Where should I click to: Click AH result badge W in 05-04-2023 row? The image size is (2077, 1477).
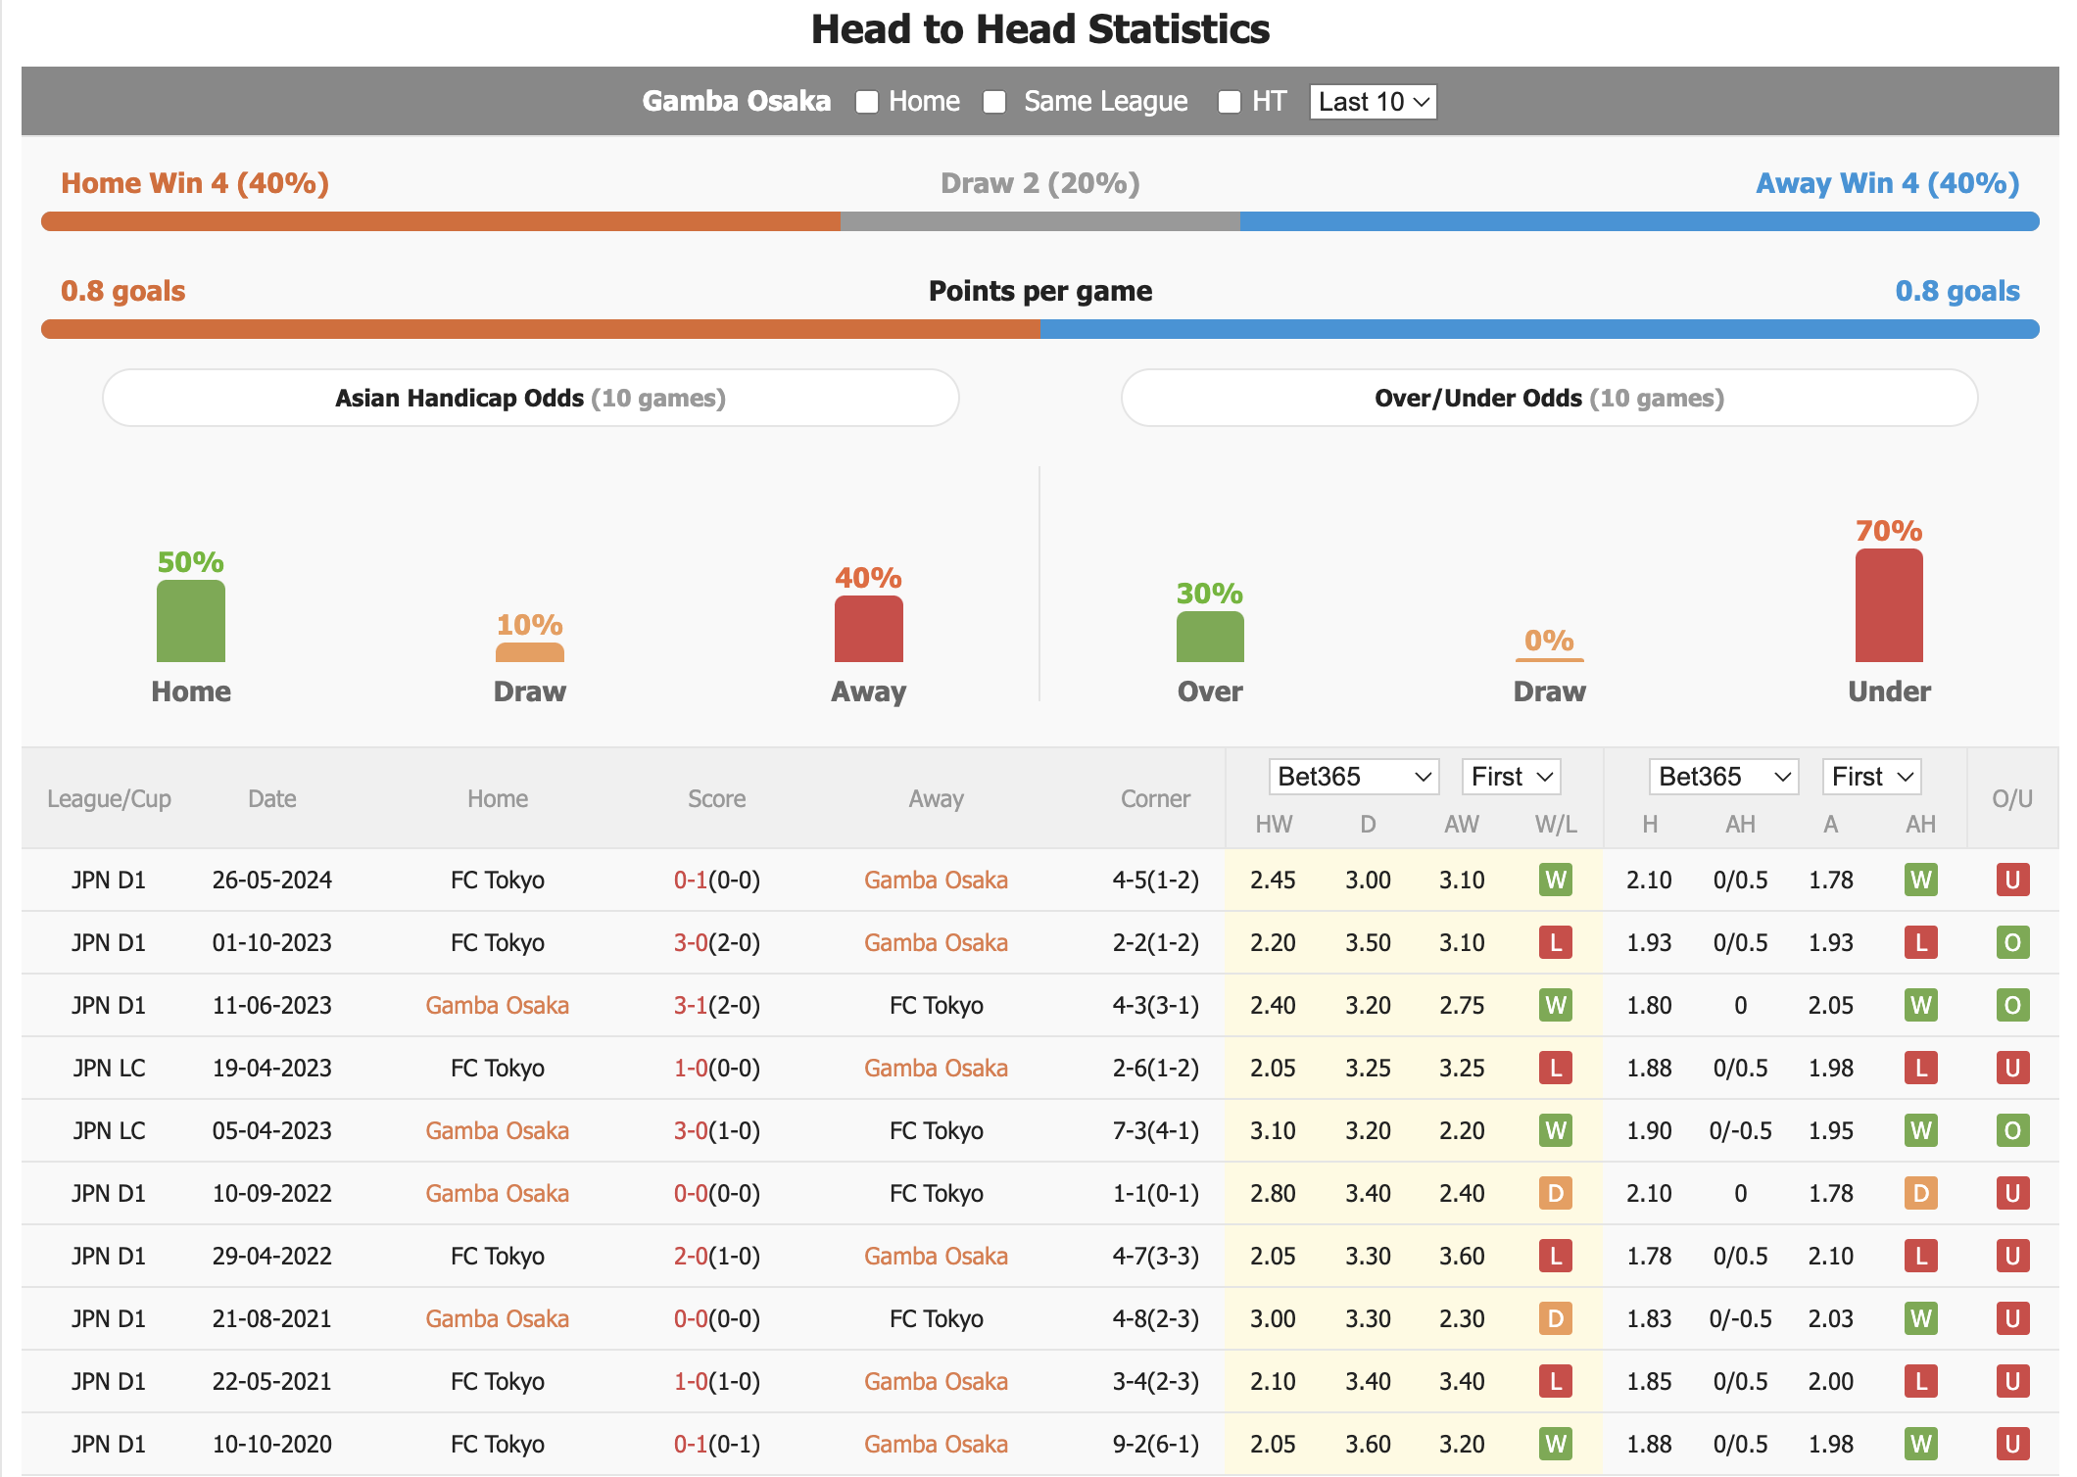coord(1921,1130)
